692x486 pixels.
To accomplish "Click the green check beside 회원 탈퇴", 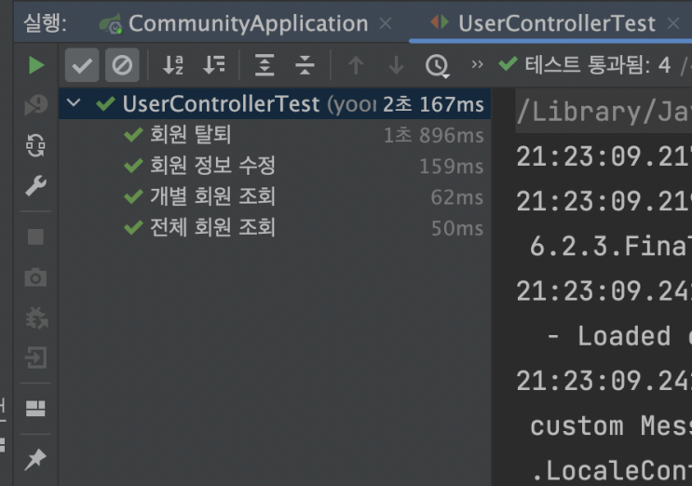I will tap(133, 134).
